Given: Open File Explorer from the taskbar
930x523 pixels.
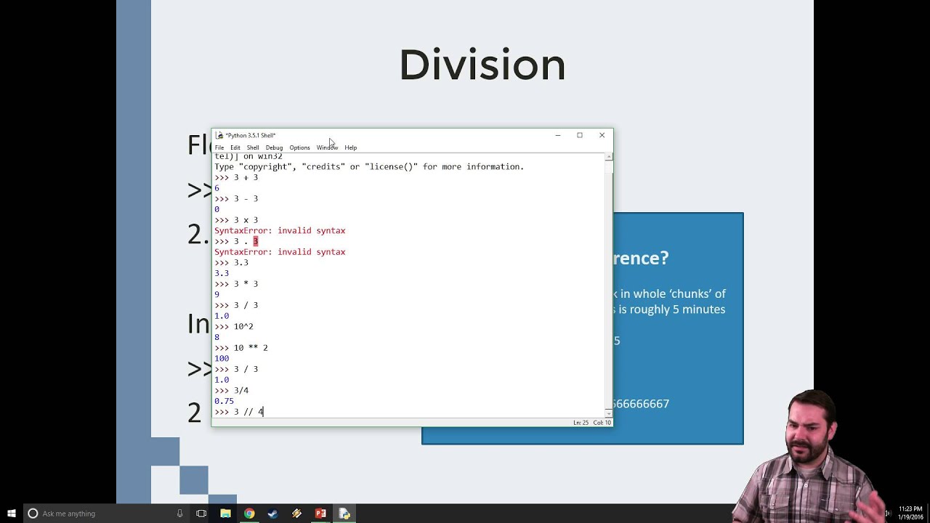Looking at the screenshot, I should click(225, 514).
